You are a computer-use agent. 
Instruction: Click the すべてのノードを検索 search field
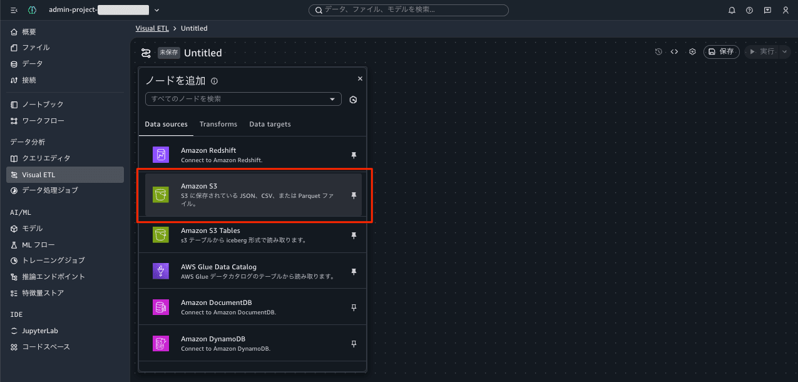[x=243, y=99]
